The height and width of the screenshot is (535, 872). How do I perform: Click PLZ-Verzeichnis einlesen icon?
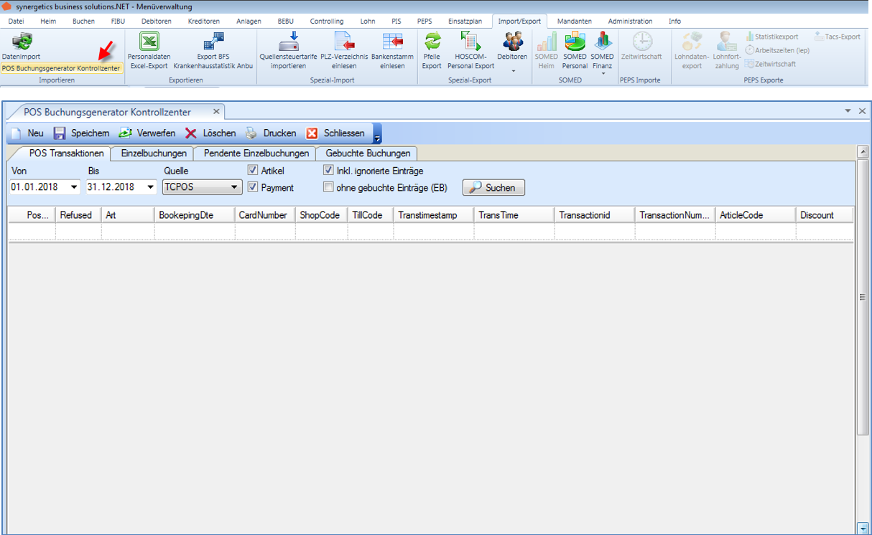click(343, 42)
